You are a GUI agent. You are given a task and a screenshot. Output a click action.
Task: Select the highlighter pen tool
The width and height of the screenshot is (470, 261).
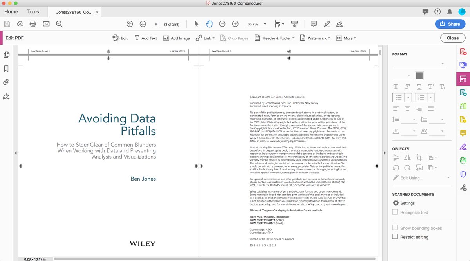coord(327,24)
